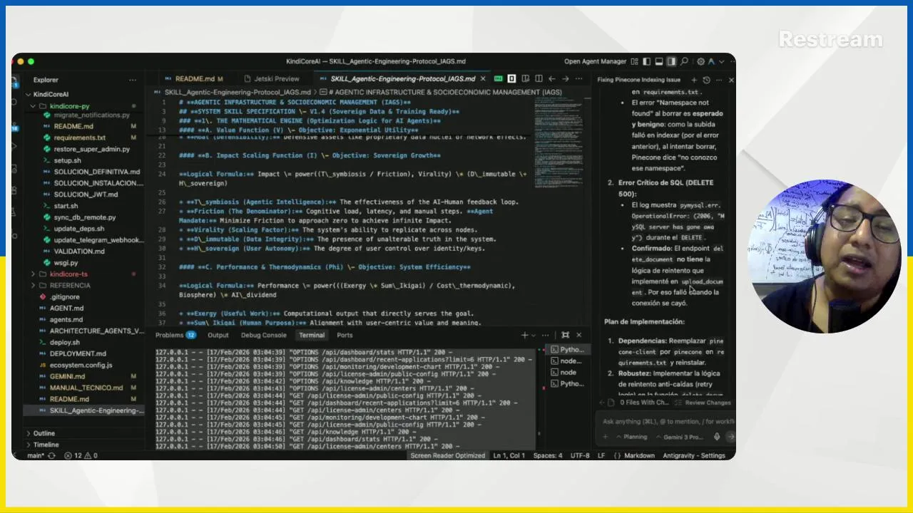The height and width of the screenshot is (513, 913).
Task: Toggle the primary sidebar visibility
Action: 647,61
